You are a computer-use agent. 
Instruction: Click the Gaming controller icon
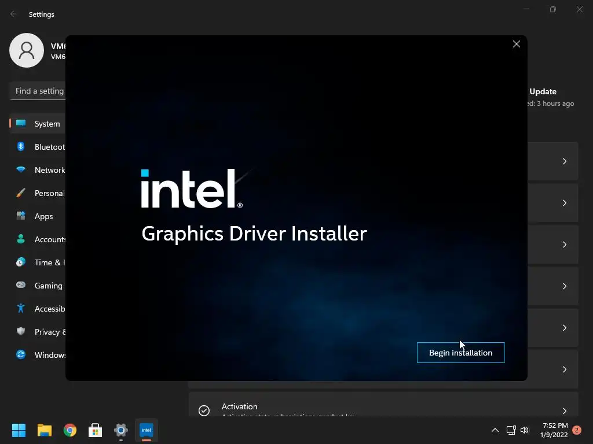pyautogui.click(x=21, y=284)
